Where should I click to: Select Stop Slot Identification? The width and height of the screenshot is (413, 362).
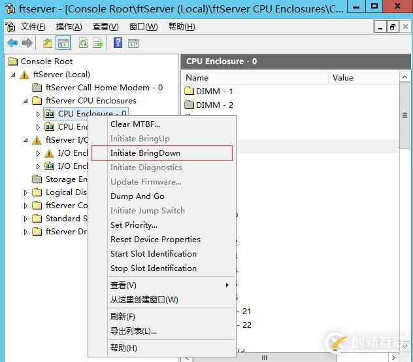(162, 268)
